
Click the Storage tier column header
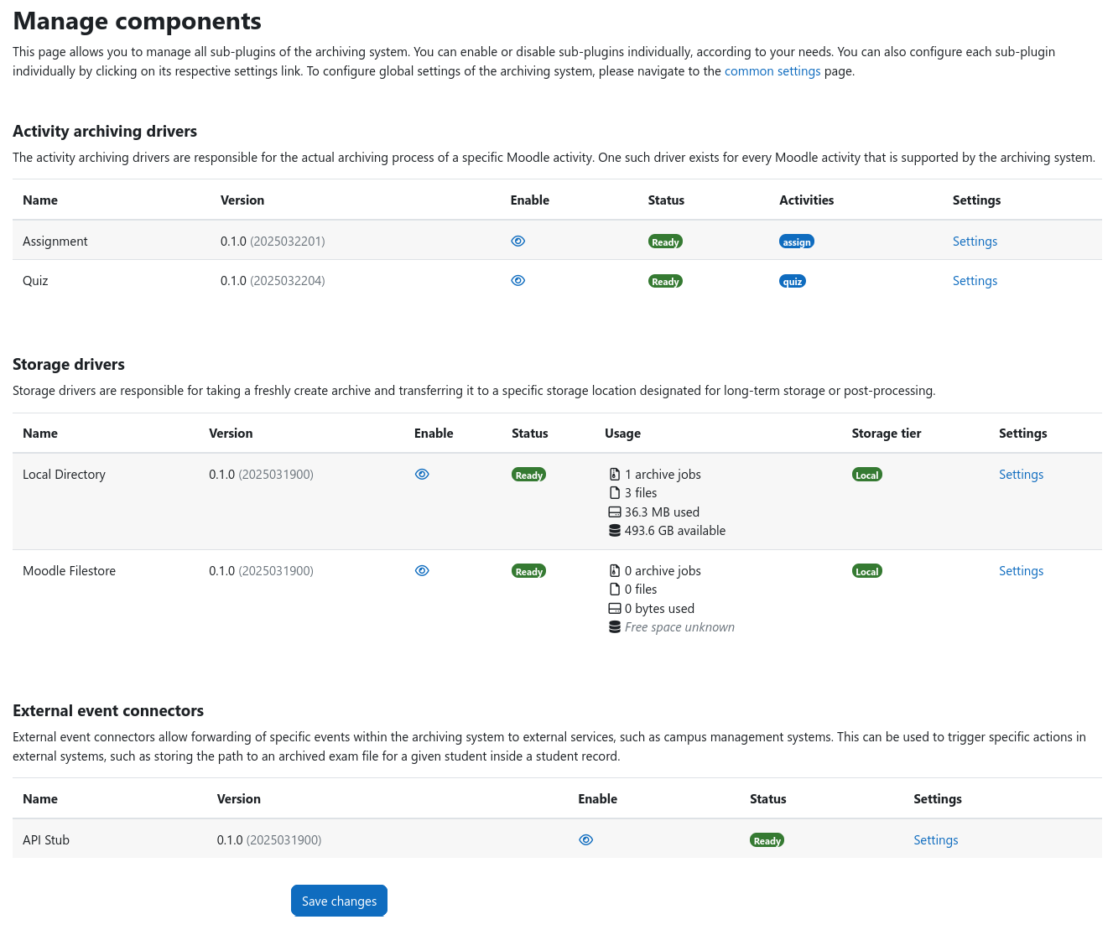coord(887,434)
